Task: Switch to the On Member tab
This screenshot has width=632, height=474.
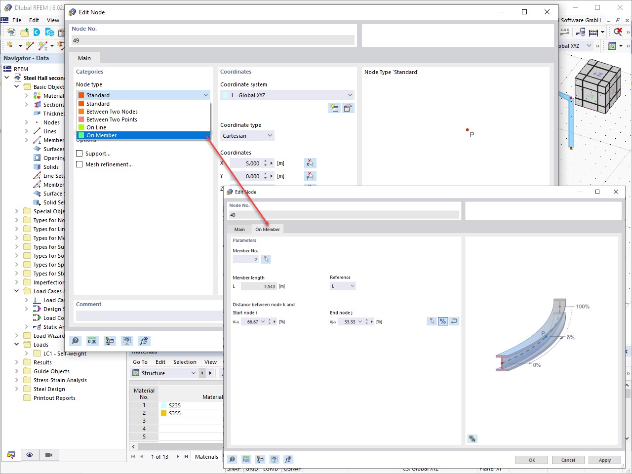Action: coord(267,229)
